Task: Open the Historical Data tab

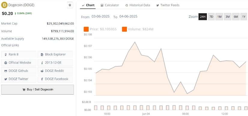Action: [x=138, y=5]
